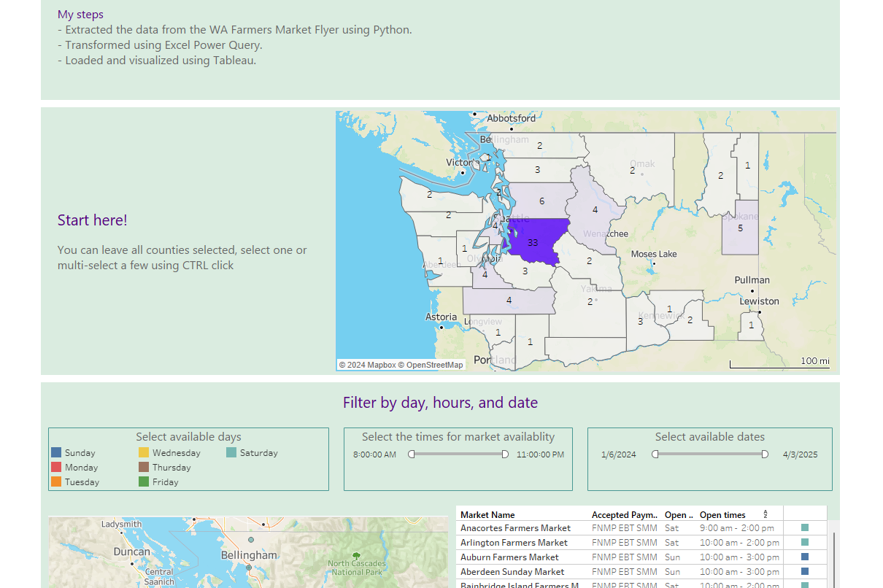Viewport: 883px width, 588px height.
Task: Click the teal square on the Anacortes row
Action: pos(804,527)
